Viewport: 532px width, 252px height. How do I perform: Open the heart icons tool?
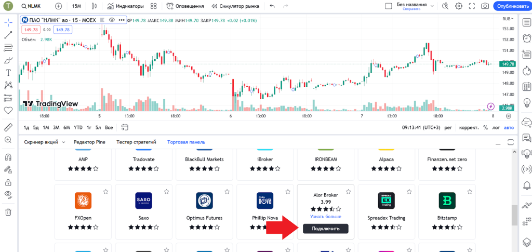tap(8, 110)
